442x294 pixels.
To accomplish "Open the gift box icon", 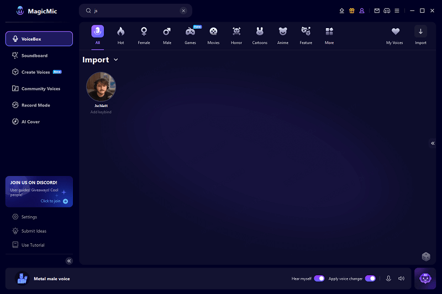I will pos(352,10).
